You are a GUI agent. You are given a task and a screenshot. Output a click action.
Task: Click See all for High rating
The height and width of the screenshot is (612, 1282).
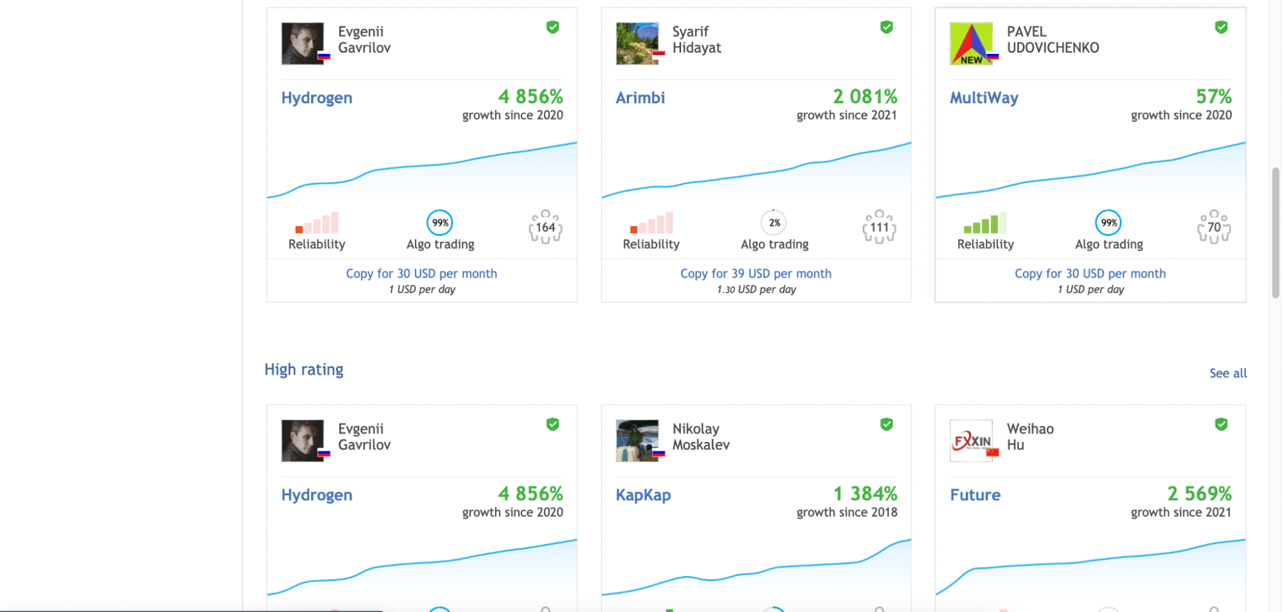(x=1228, y=373)
